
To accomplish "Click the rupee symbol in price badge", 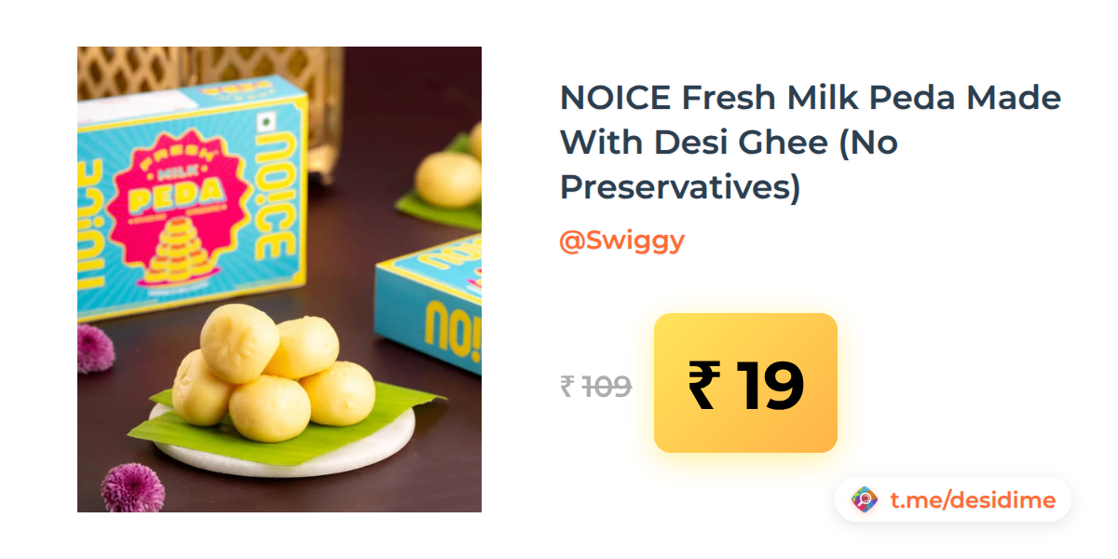I will (x=702, y=385).
